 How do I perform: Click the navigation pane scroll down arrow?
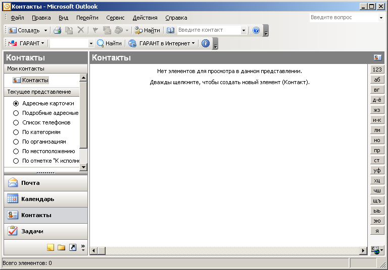[x=83, y=167]
